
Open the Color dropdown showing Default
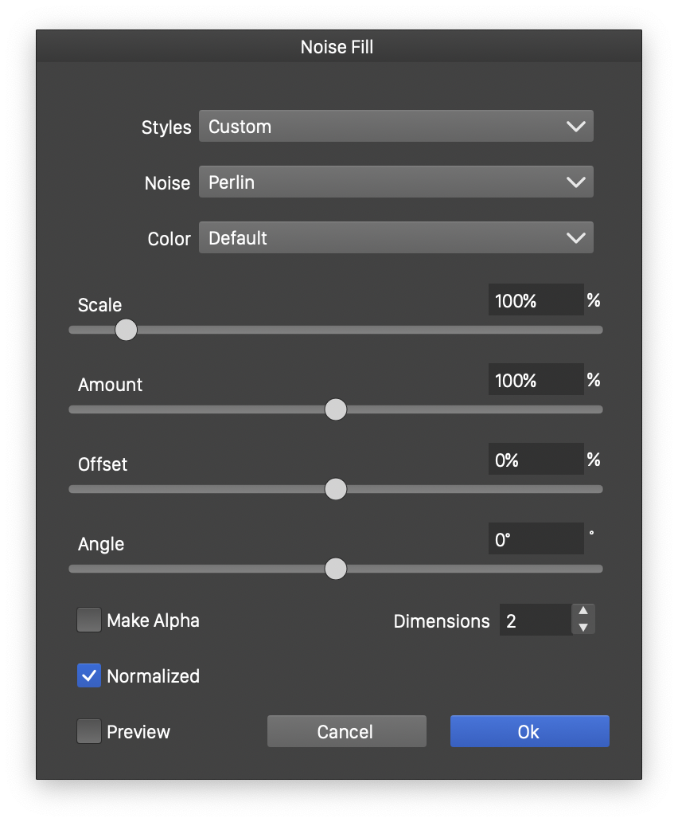[x=395, y=238]
